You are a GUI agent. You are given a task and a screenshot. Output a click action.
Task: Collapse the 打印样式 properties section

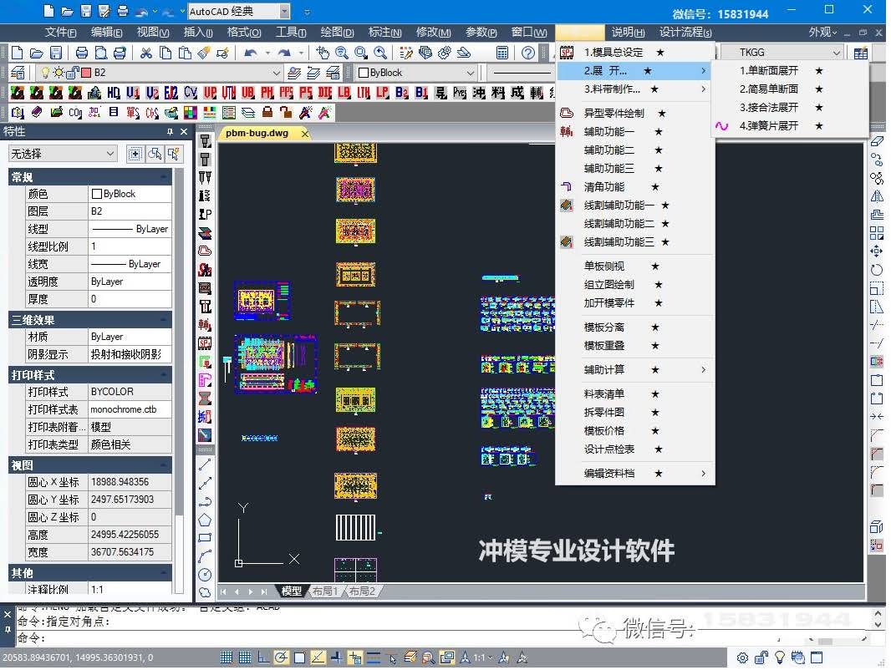tap(164, 375)
